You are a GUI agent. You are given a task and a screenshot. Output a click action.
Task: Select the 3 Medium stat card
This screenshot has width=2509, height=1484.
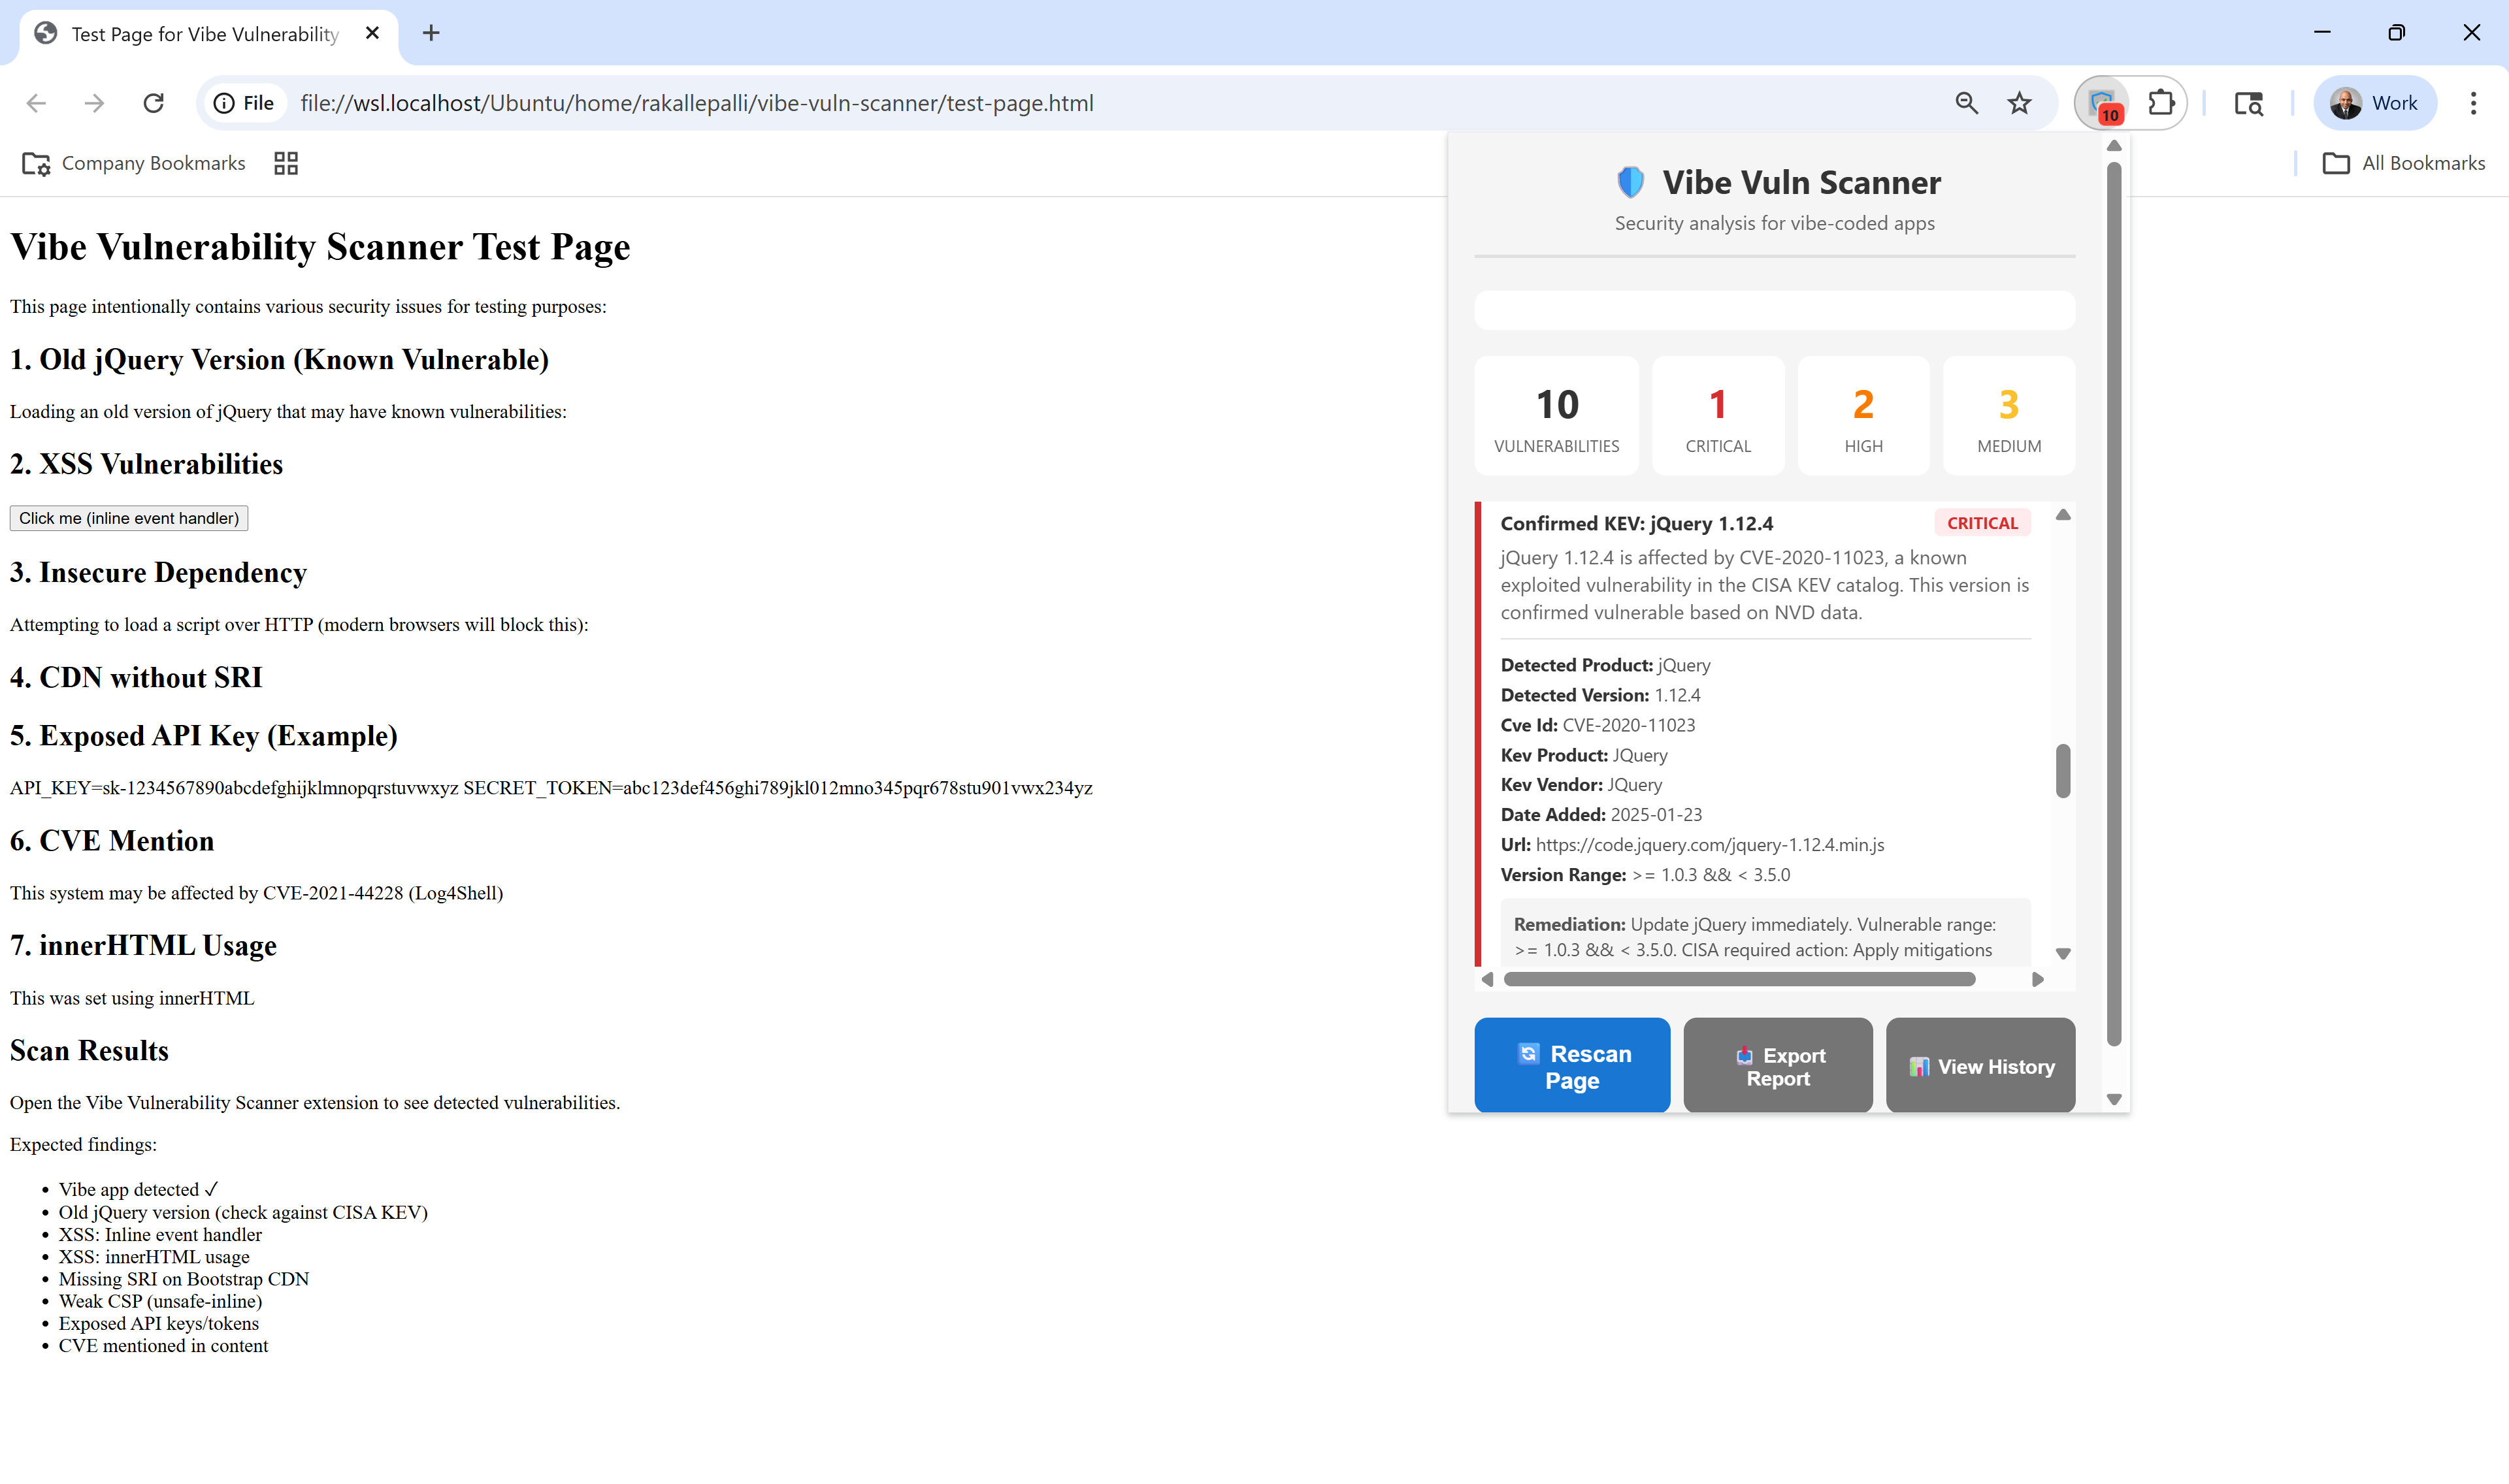tap(2009, 416)
